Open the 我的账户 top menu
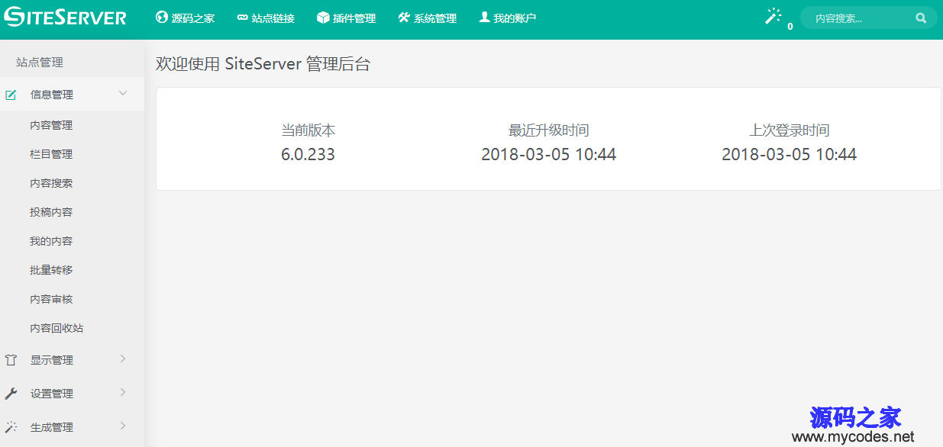Viewport: 943px width, 447px height. 508,18
